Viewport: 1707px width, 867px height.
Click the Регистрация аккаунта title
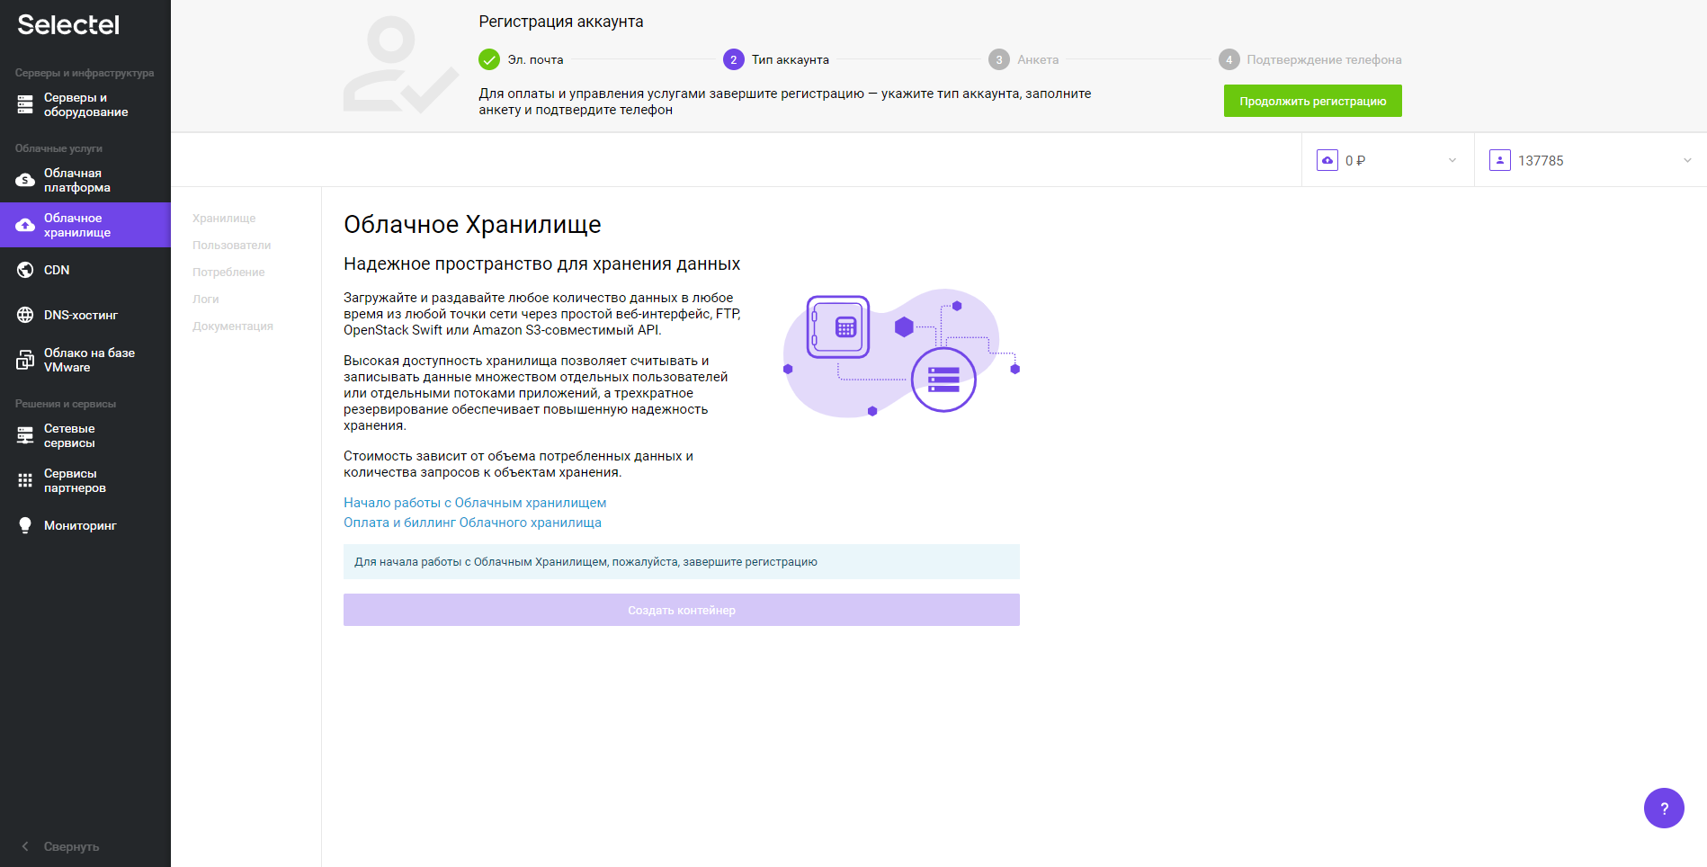click(x=561, y=22)
